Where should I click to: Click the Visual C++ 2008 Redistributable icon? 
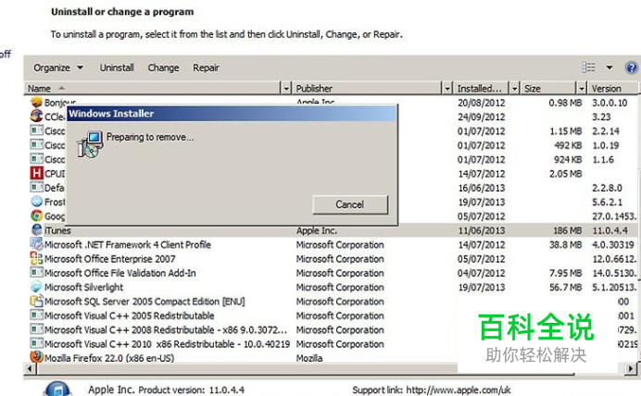click(x=36, y=329)
